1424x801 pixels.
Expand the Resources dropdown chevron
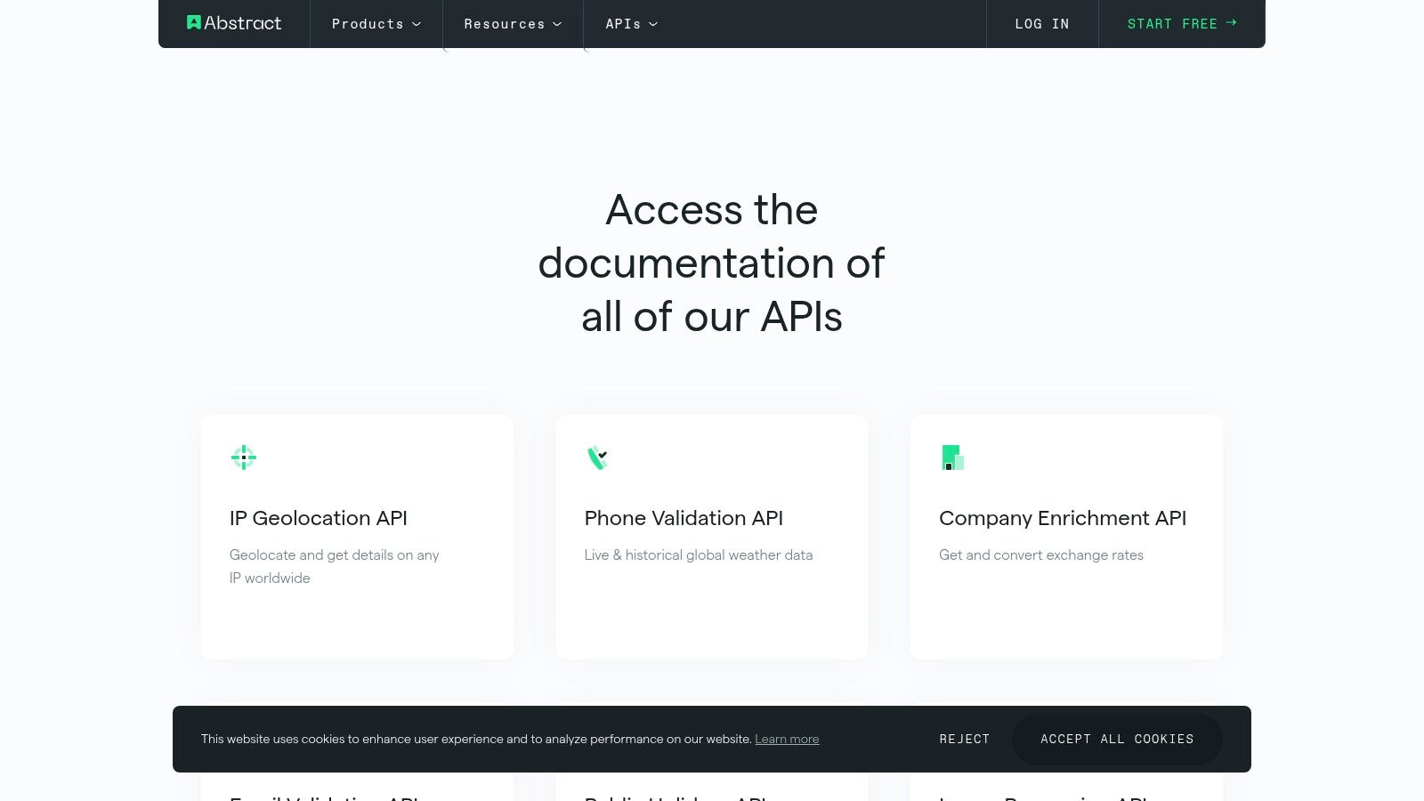click(x=557, y=24)
